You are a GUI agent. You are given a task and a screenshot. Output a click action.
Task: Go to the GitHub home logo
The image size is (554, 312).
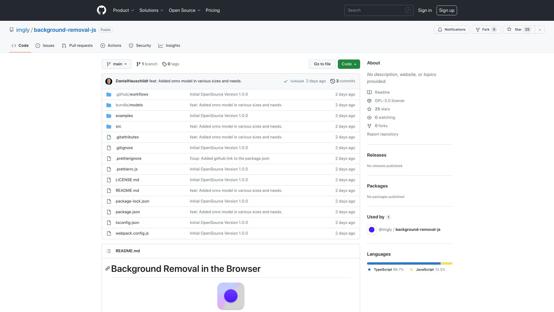(x=102, y=10)
